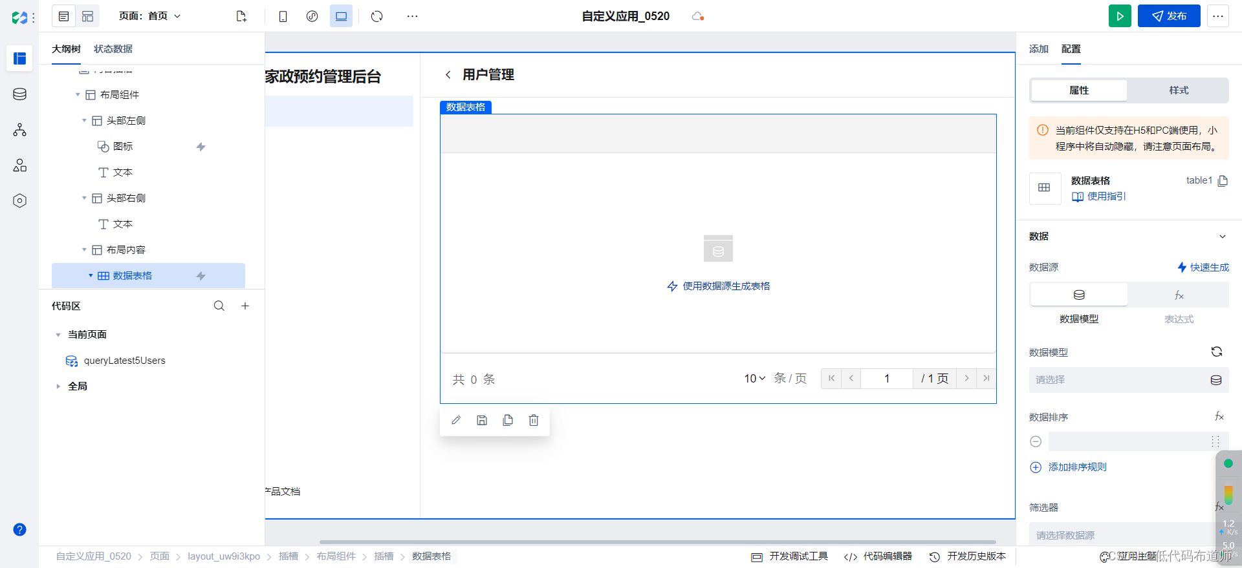
Task: Toggle expression mode for 数据排序
Action: (1219, 416)
